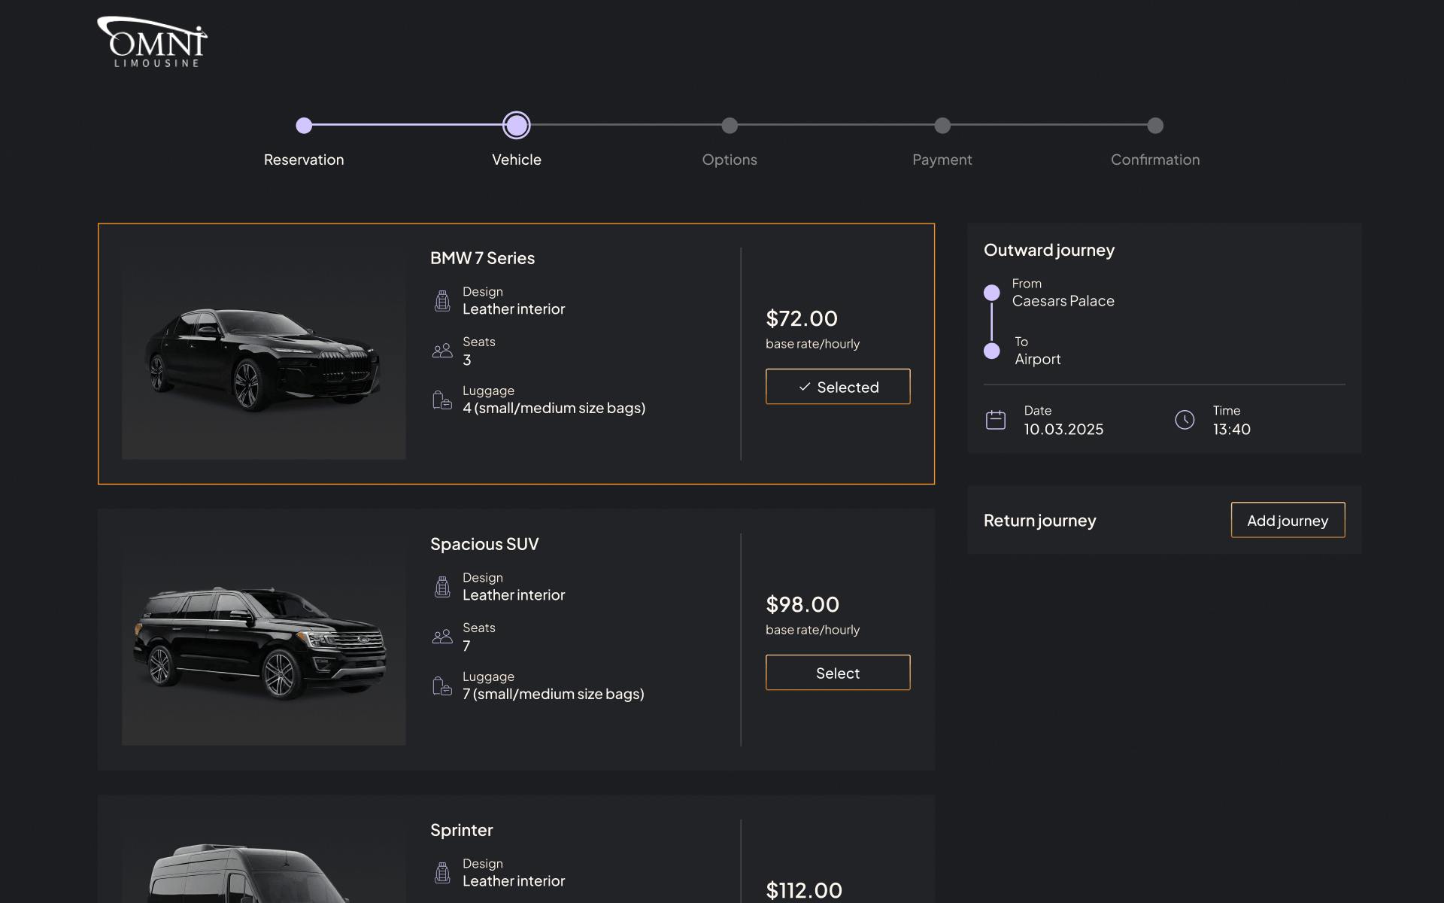Click the BMW 7 Series car photo
The height and width of the screenshot is (903, 1444).
click(x=264, y=354)
